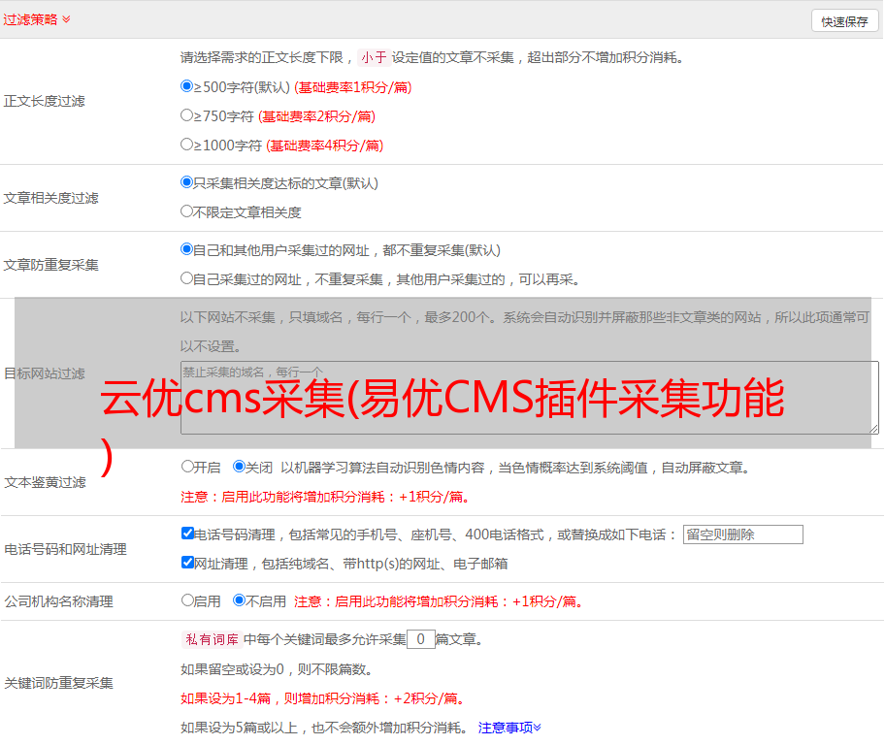This screenshot has width=885, height=745.
Task: Select ≥500字符(默认) length option
Action: tap(186, 85)
